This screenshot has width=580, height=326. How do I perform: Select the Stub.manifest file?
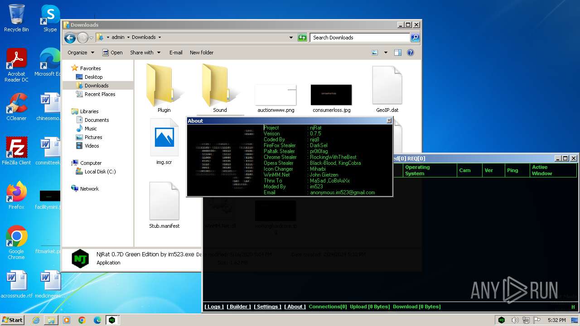coord(164,205)
